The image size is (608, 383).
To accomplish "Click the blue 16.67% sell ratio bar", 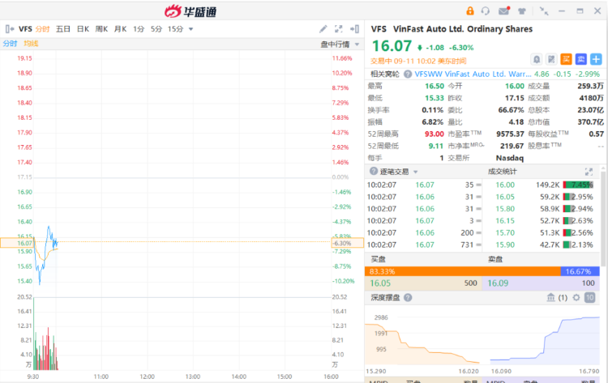I will pyautogui.click(x=580, y=271).
